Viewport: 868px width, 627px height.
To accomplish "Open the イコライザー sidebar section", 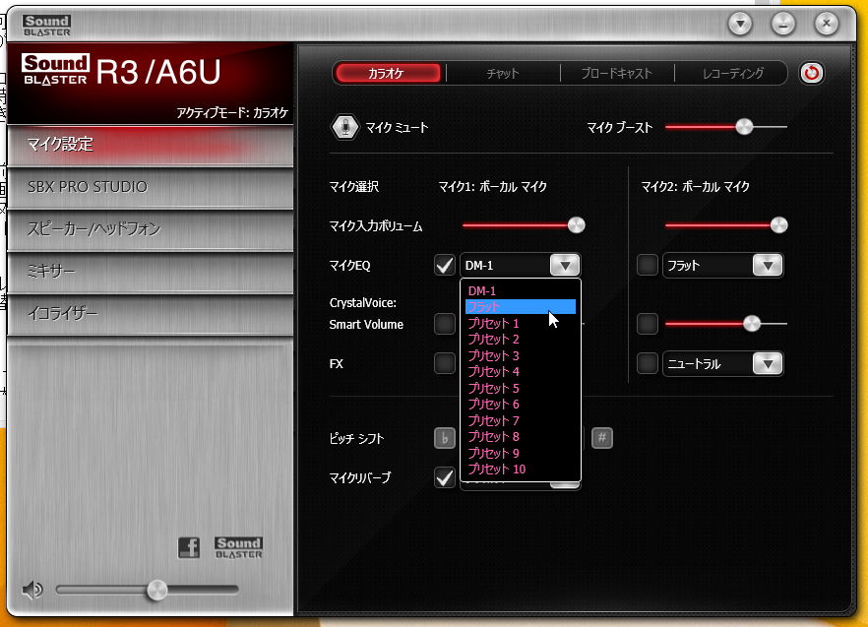I will tap(150, 313).
